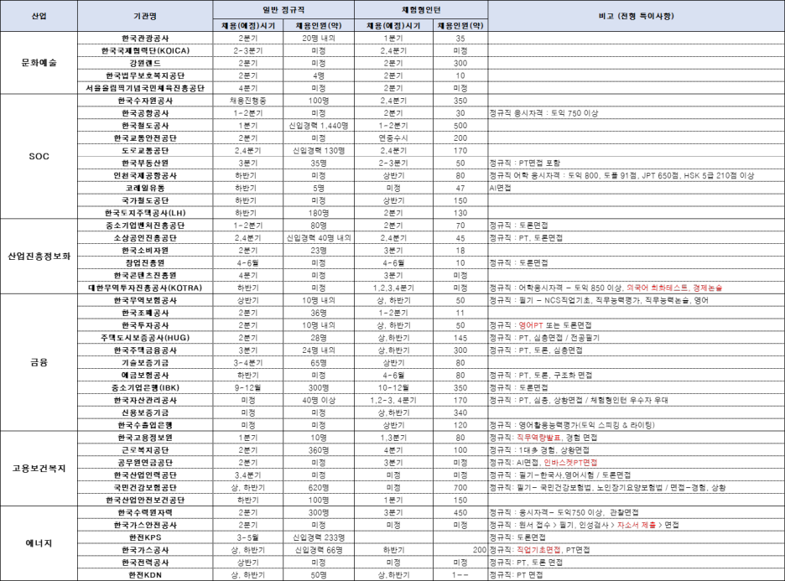Click the 에너지 industry cell
785x581 pixels.
[39, 543]
